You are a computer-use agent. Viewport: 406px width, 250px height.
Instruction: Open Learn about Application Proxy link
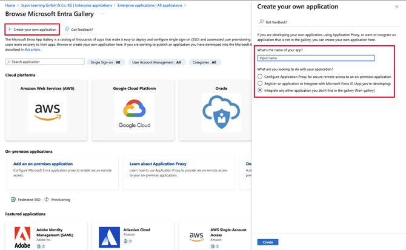158,164
